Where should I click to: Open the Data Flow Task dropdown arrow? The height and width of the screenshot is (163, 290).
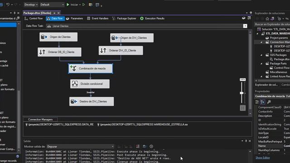pos(245,26)
